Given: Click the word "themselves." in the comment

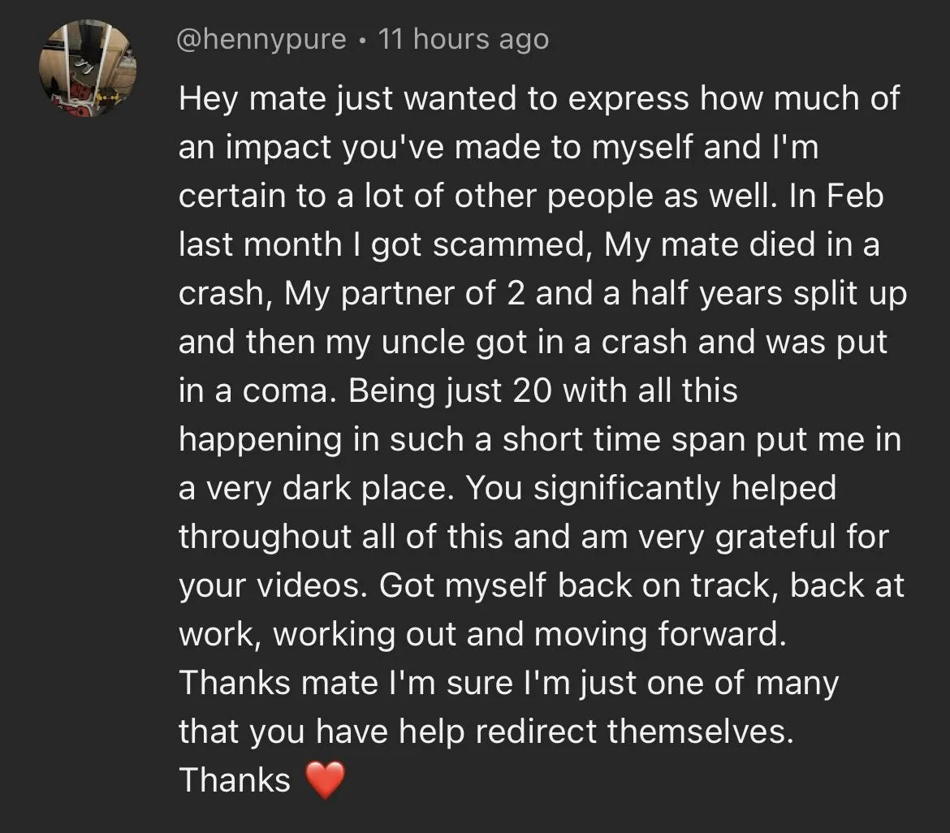Looking at the screenshot, I should pyautogui.click(x=700, y=732).
